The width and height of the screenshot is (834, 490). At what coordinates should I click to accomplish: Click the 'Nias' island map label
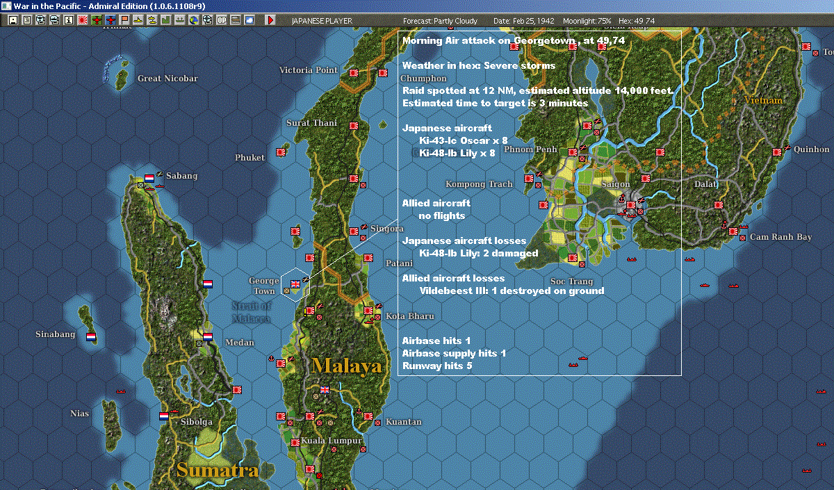pyautogui.click(x=80, y=414)
